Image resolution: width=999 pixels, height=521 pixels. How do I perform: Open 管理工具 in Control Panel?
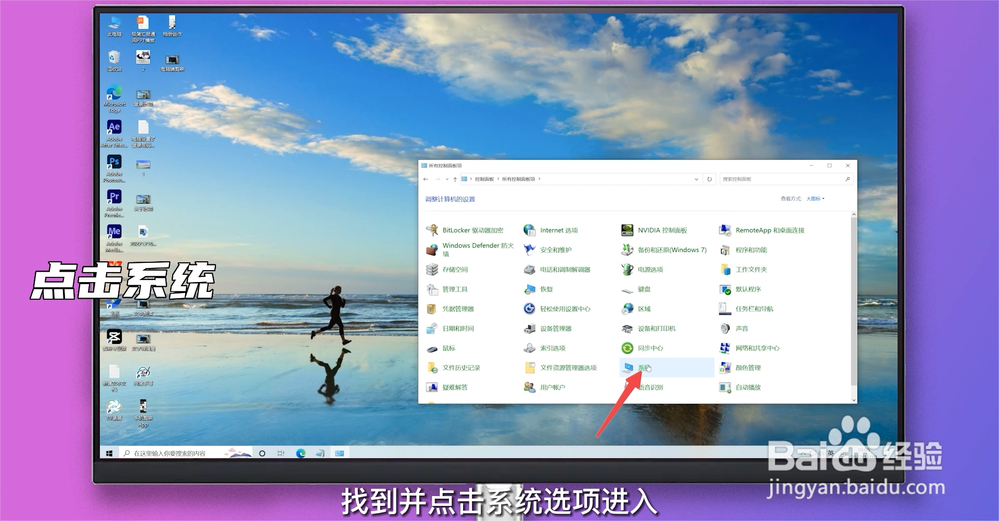point(447,289)
